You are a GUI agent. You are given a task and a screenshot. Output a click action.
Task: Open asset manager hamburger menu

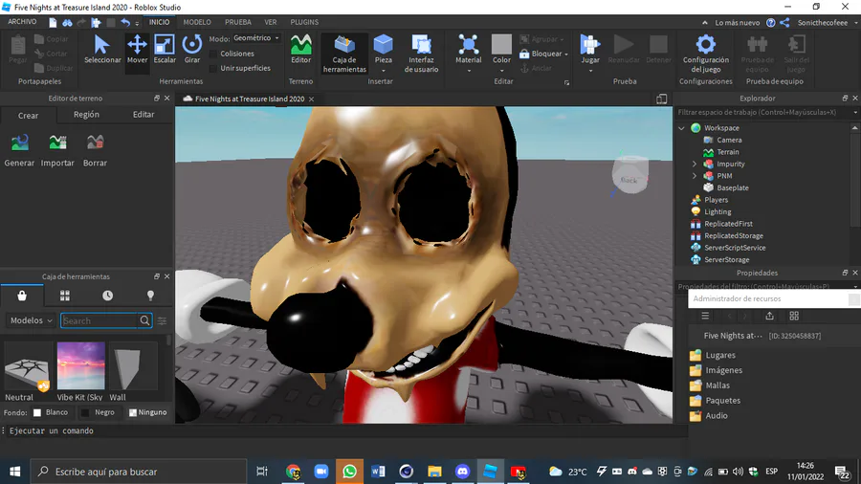click(x=705, y=316)
